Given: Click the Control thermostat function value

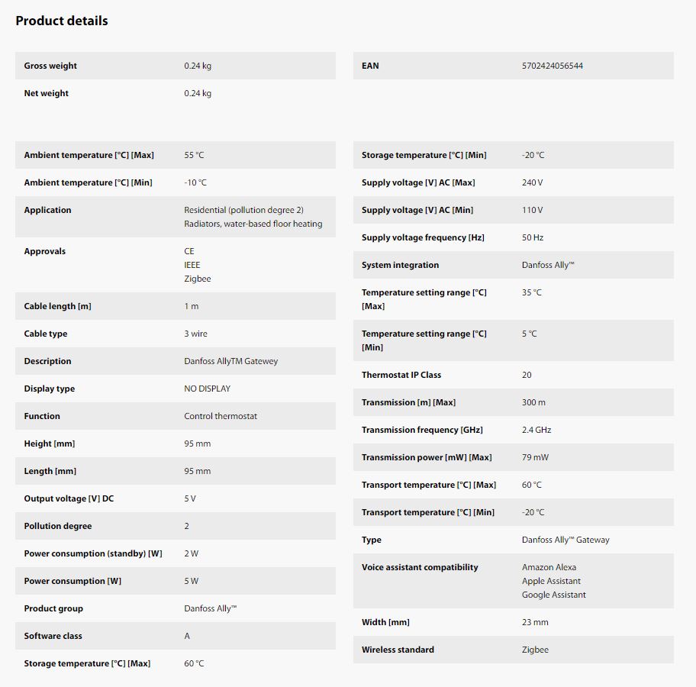Looking at the screenshot, I should pos(221,416).
